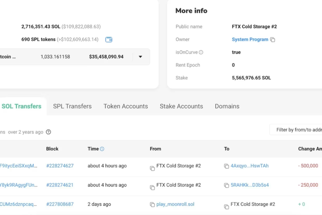Open the Token Accounts tab

[x=126, y=106]
